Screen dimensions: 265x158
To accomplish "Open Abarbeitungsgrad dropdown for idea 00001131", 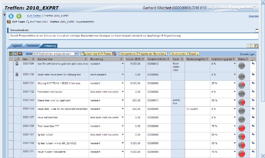I will tap(234, 83).
